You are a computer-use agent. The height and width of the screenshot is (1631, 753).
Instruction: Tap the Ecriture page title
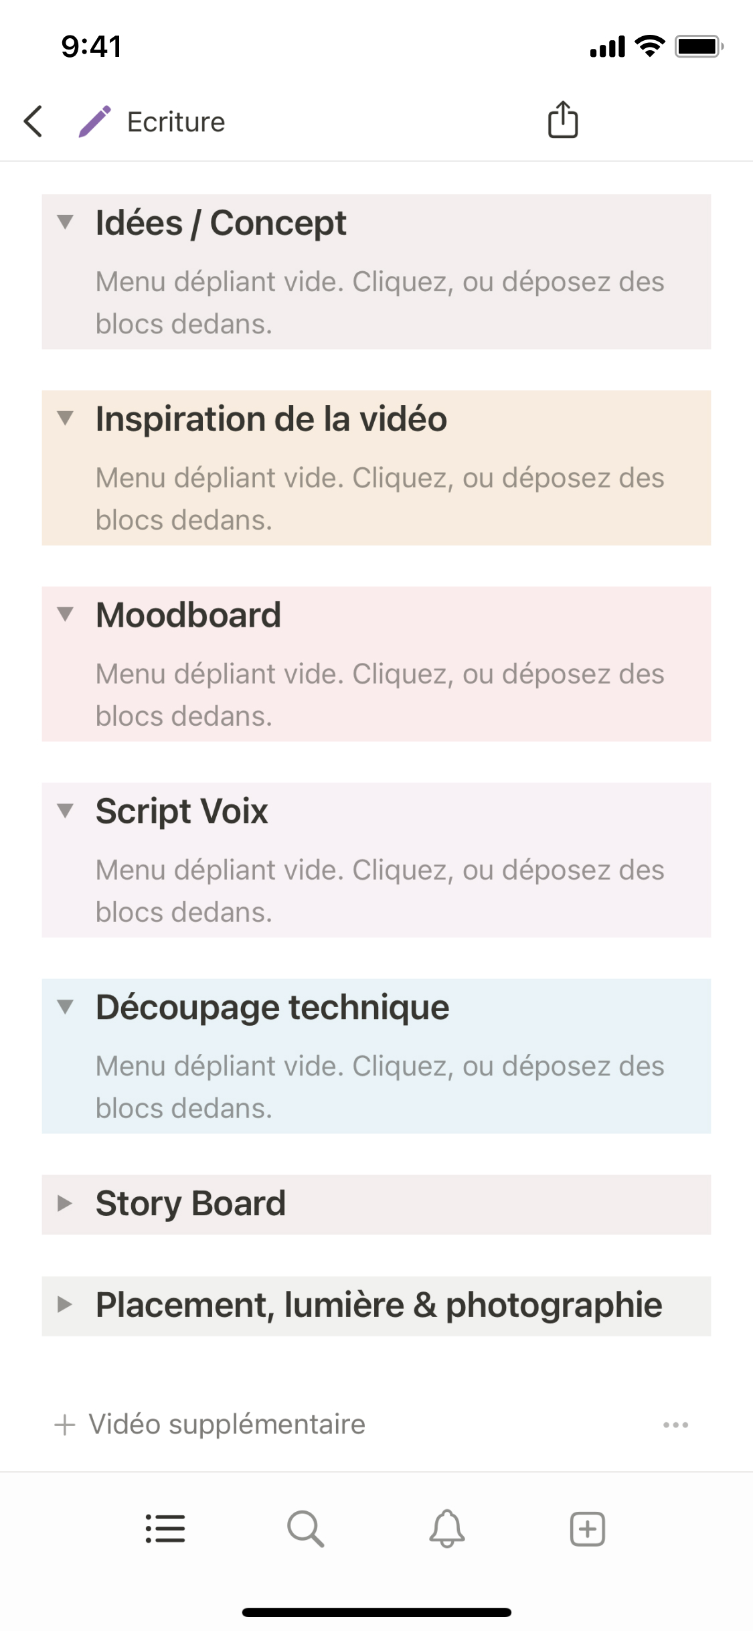(176, 122)
